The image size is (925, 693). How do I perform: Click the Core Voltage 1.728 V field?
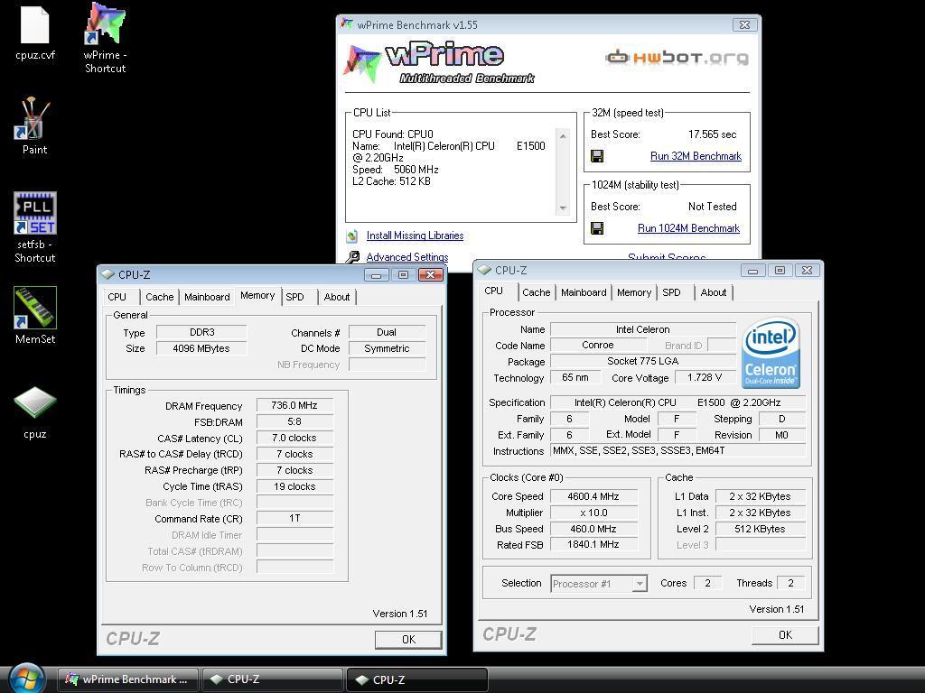pyautogui.click(x=705, y=377)
